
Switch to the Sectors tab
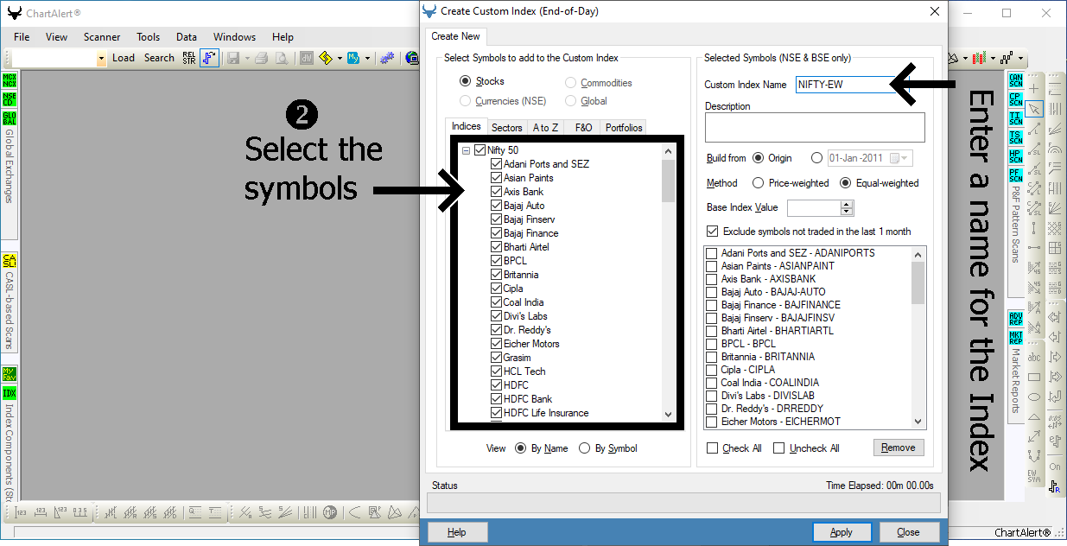(x=507, y=128)
